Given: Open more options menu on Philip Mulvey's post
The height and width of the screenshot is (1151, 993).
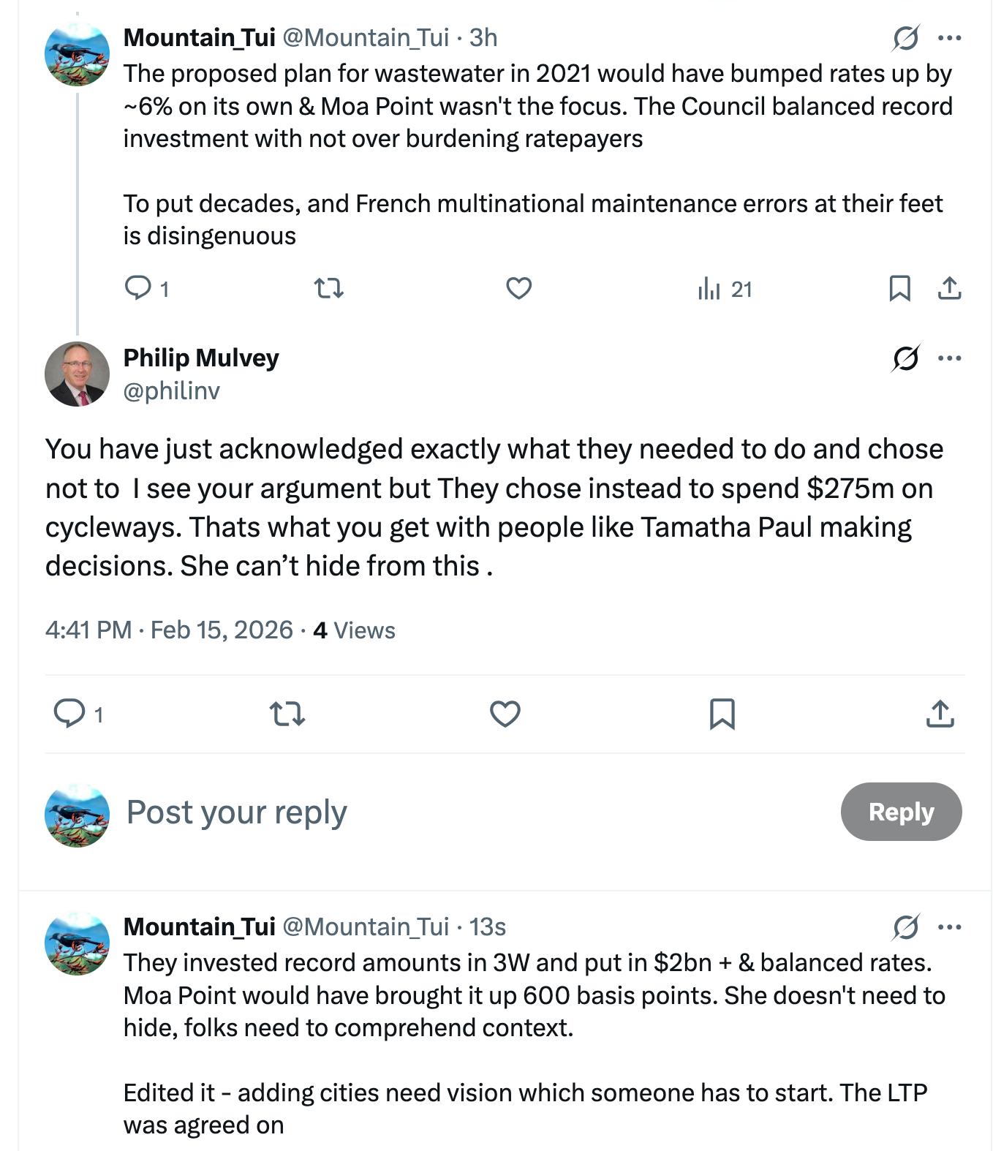Looking at the screenshot, I should [x=949, y=358].
